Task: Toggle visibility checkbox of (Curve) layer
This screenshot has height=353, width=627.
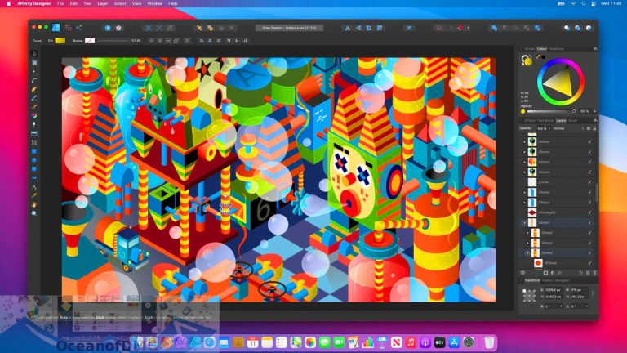Action: tap(589, 182)
